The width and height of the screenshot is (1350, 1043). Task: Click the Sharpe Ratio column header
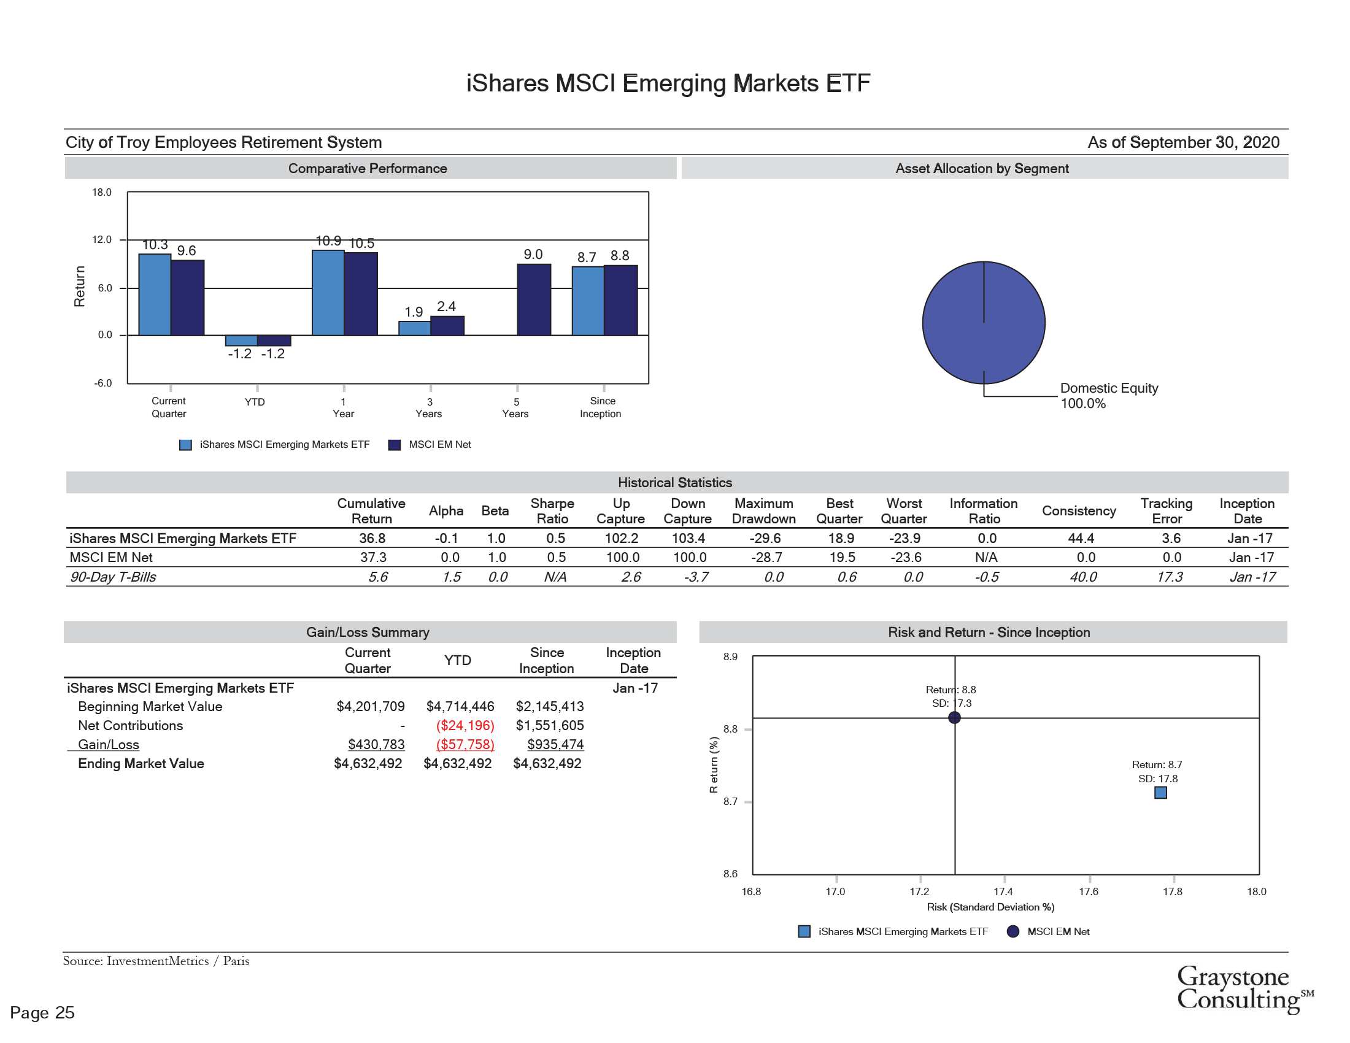pos(552,511)
